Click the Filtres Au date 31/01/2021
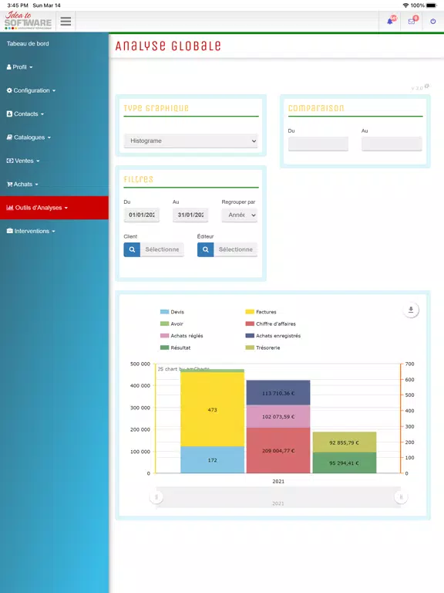 point(190,215)
